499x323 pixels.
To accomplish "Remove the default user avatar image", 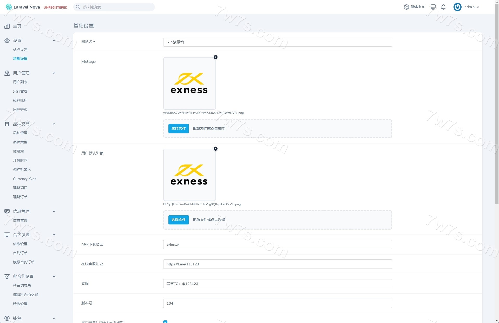I will (215, 149).
